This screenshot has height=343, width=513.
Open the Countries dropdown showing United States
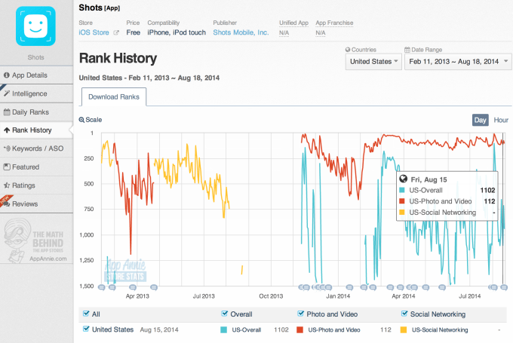pos(373,62)
